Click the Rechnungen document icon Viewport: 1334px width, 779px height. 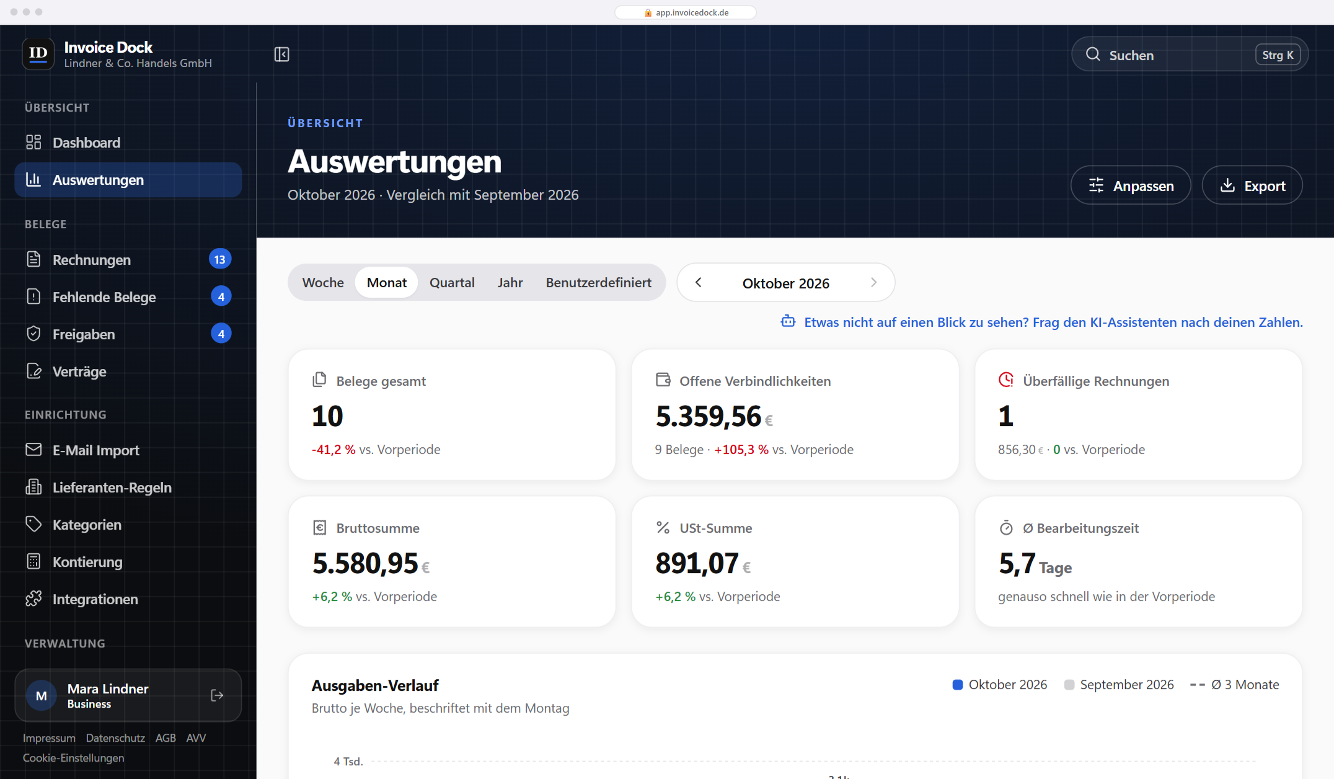click(33, 259)
